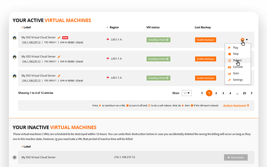Go to previous page arrow
Viewport: 267px width, 167px height.
click(202, 93)
